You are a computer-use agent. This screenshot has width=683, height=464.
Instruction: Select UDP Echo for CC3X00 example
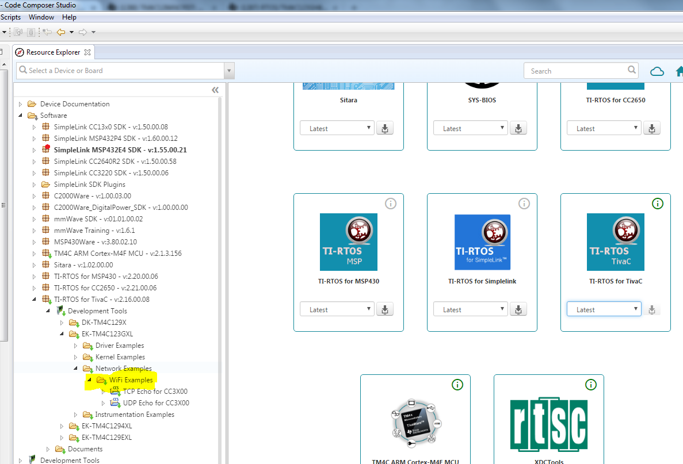[x=156, y=403]
